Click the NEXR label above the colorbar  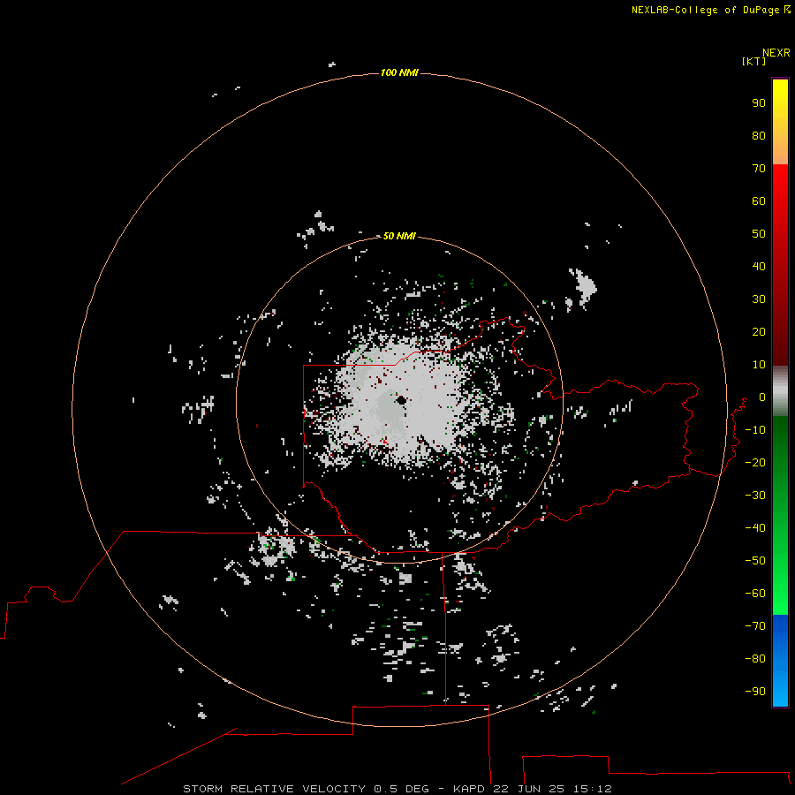[x=776, y=53]
